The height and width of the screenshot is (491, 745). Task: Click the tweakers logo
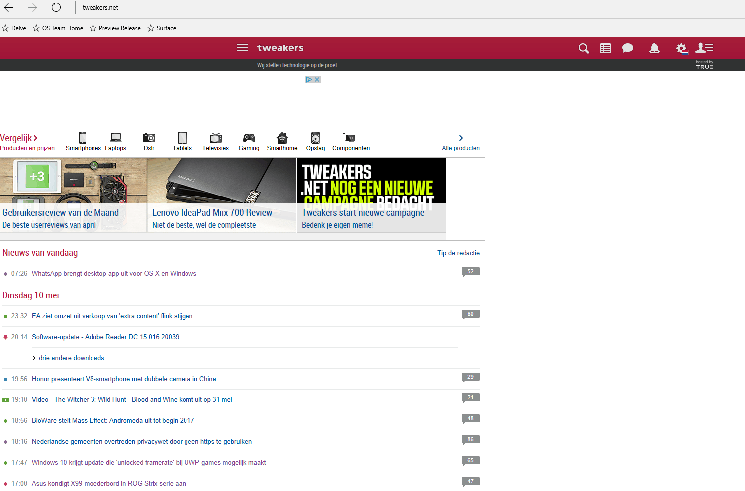tap(280, 48)
